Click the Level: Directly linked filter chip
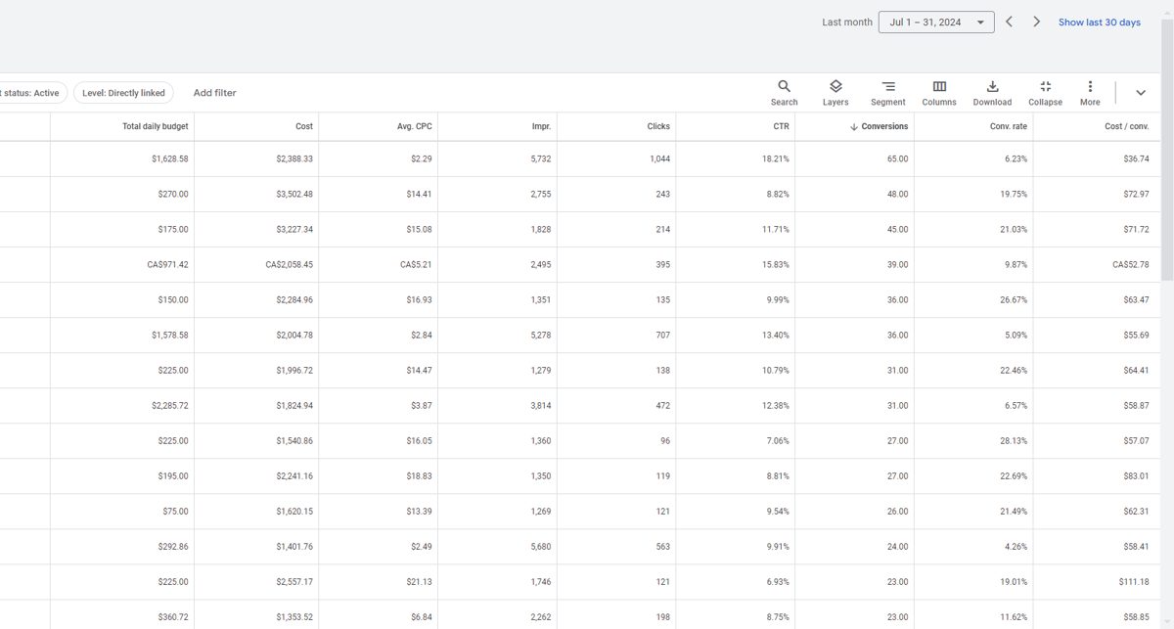1174x629 pixels. [123, 93]
